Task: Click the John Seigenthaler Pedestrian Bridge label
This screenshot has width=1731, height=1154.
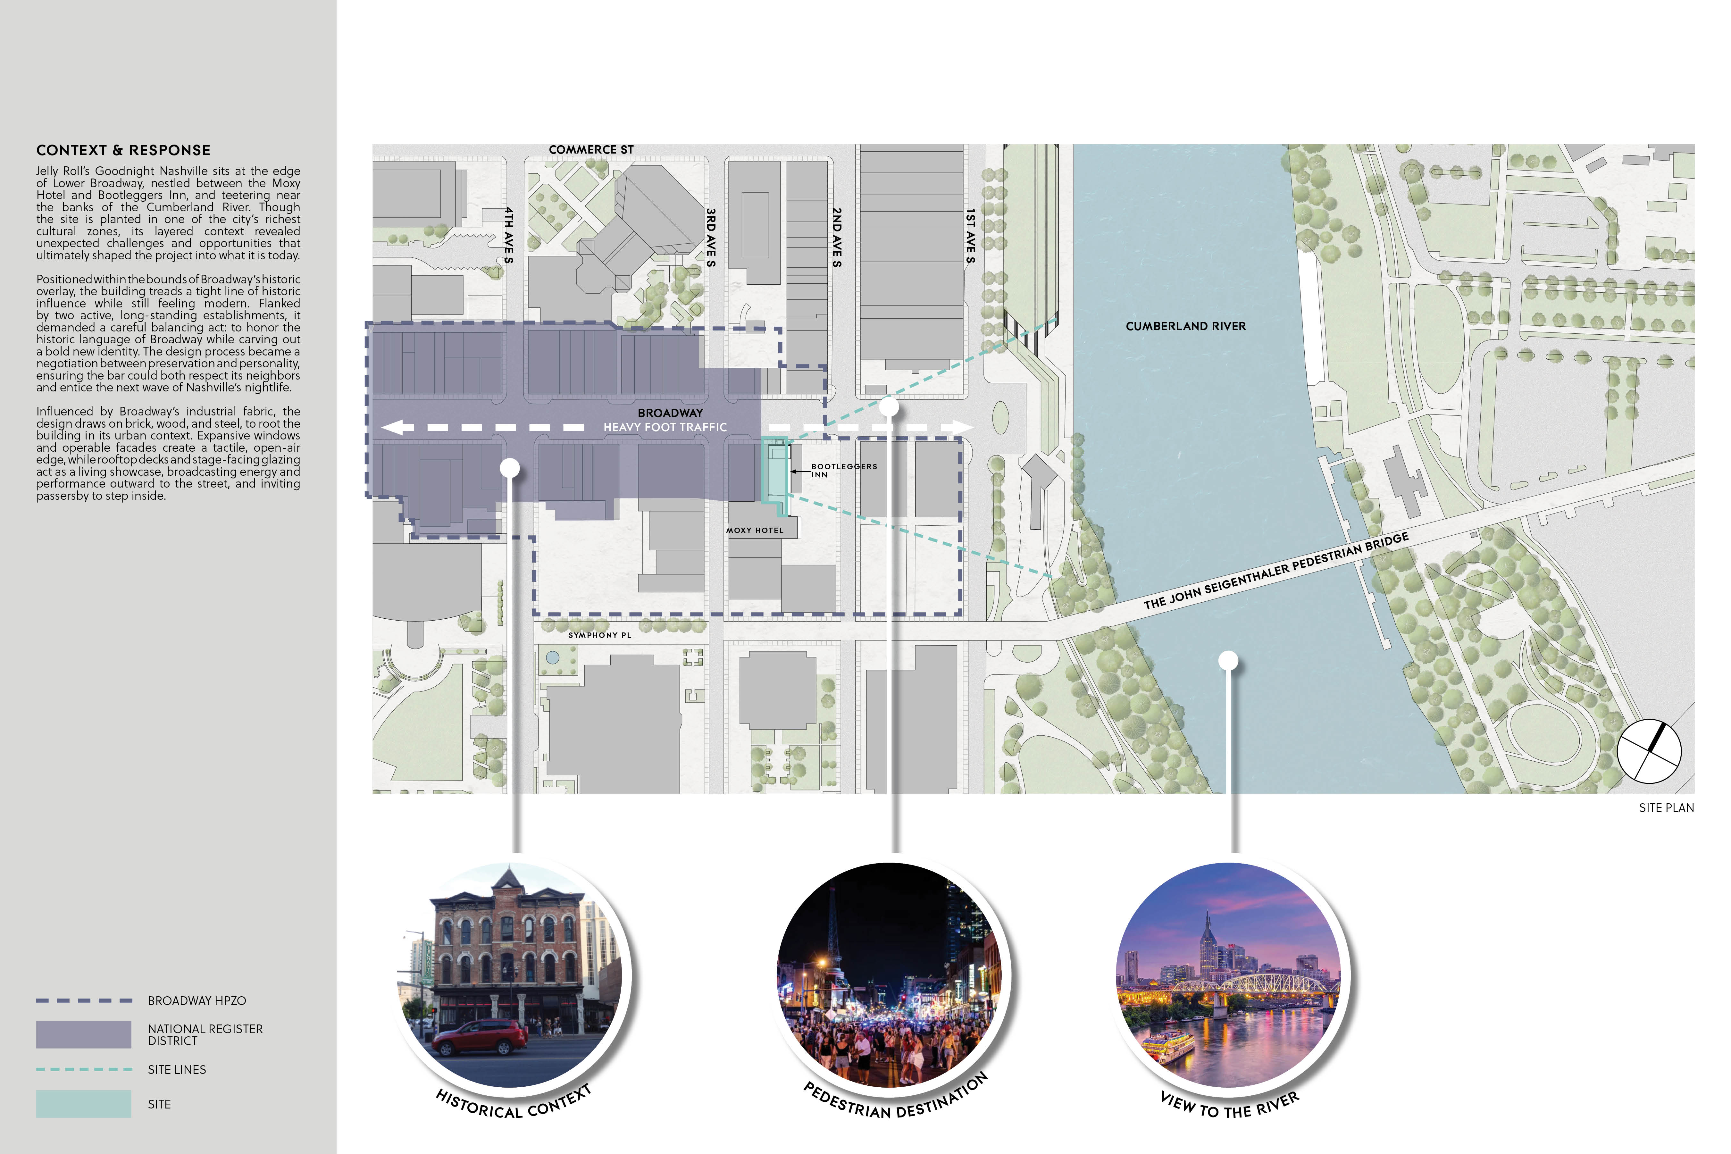Action: click(x=1275, y=571)
